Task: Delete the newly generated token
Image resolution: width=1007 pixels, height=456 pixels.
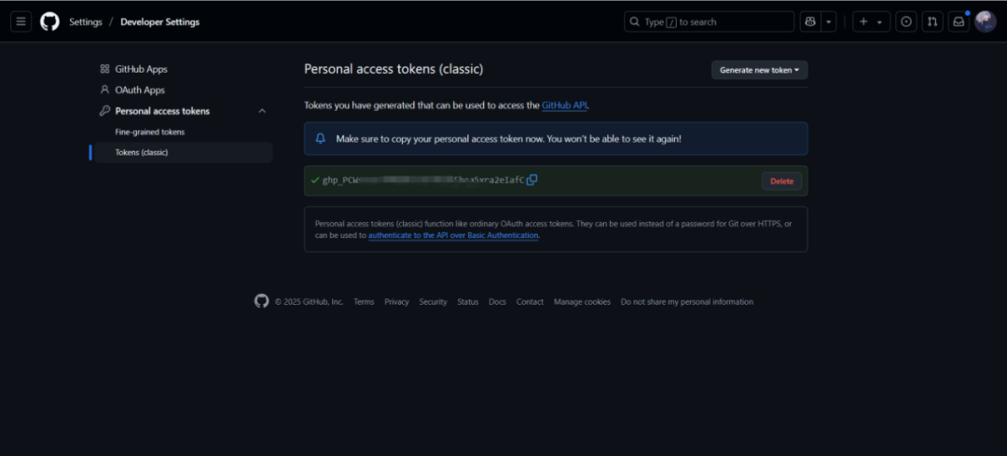Action: (781, 181)
